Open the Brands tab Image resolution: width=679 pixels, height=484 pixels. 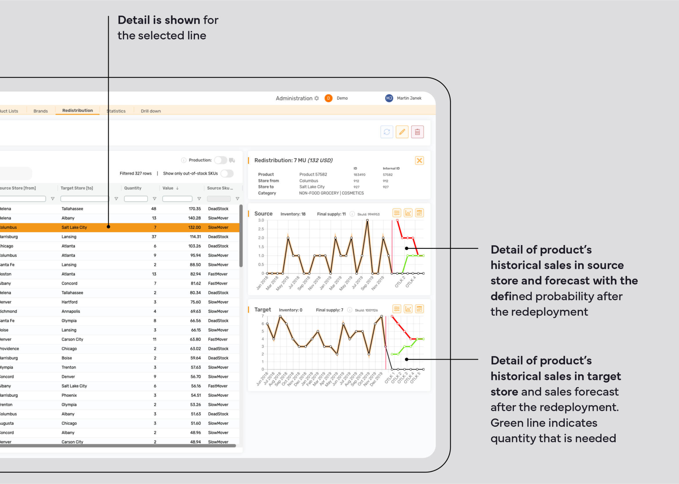pos(41,111)
